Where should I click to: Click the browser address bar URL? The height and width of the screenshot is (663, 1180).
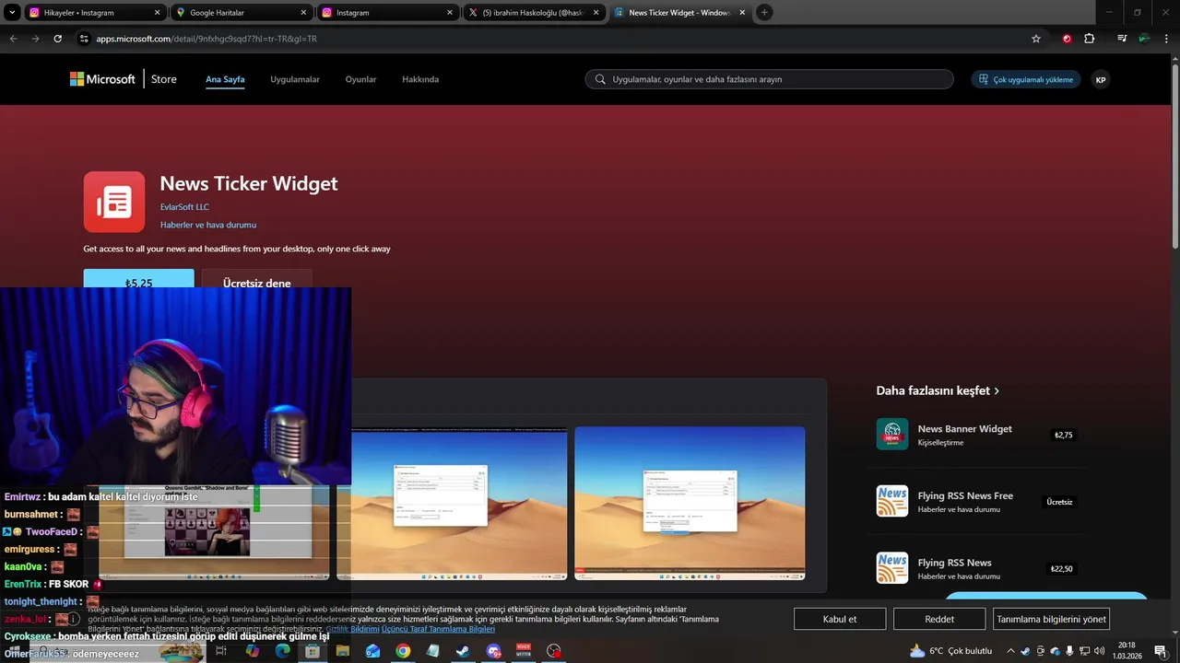(x=206, y=39)
